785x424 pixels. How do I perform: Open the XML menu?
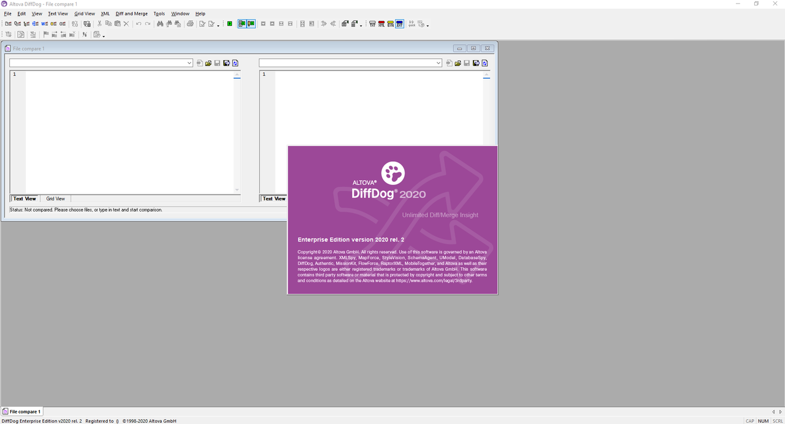click(x=105, y=13)
